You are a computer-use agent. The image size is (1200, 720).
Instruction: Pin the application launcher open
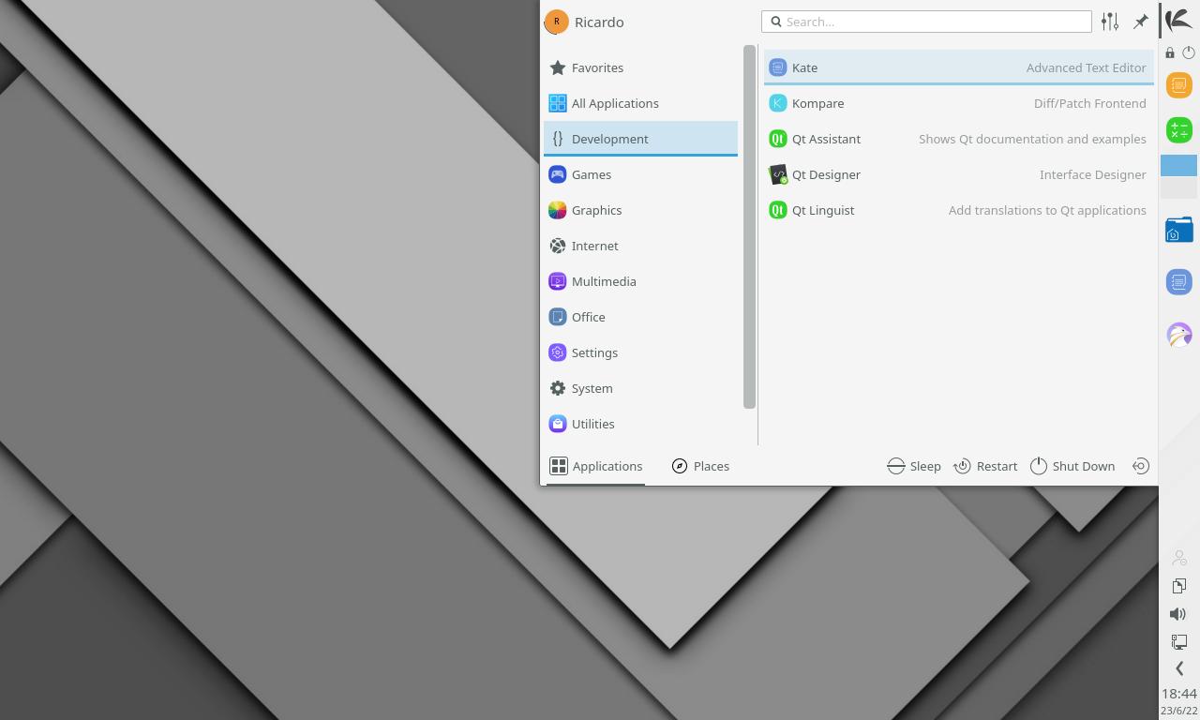click(1141, 22)
